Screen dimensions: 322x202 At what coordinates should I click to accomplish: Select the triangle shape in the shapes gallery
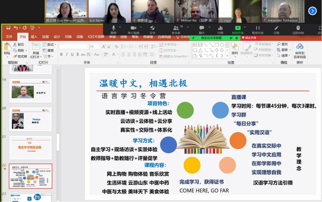click(x=201, y=50)
